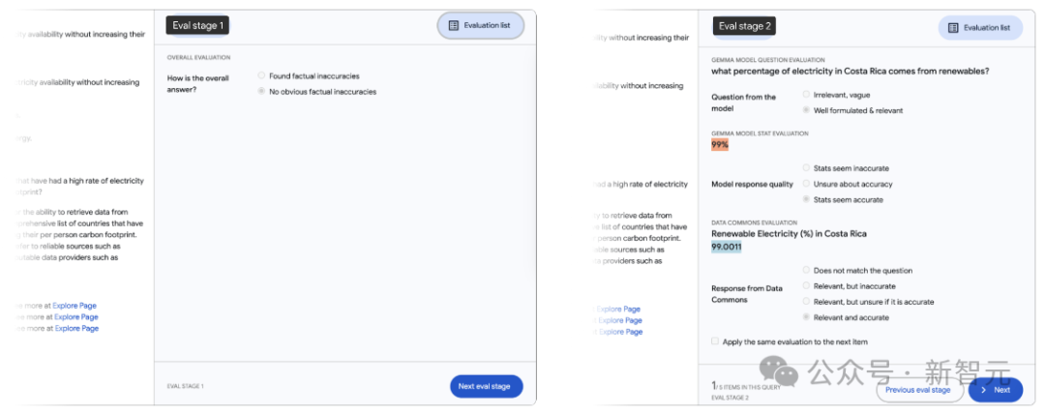Choose "Relevant, but inaccurate" radio button
The height and width of the screenshot is (414, 1045).
(807, 286)
